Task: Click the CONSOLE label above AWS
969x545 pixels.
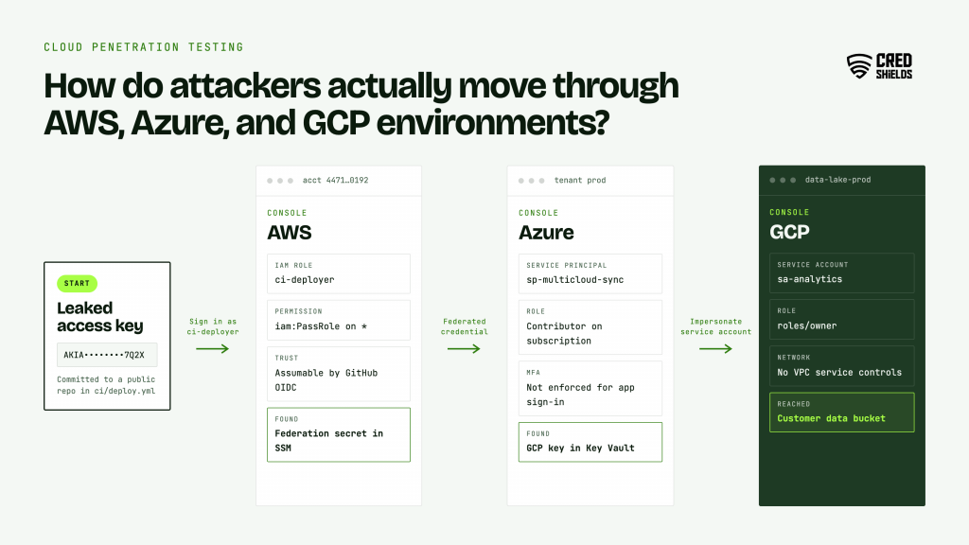Action: pos(287,213)
